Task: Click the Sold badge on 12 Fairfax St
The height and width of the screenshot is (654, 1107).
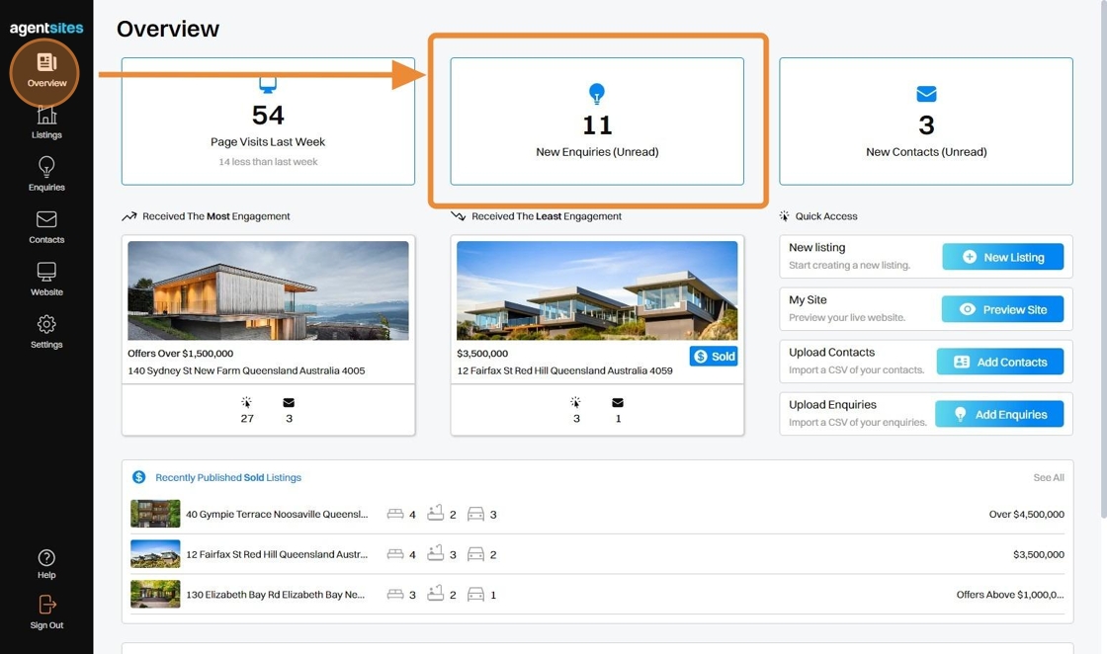Action: tap(714, 357)
